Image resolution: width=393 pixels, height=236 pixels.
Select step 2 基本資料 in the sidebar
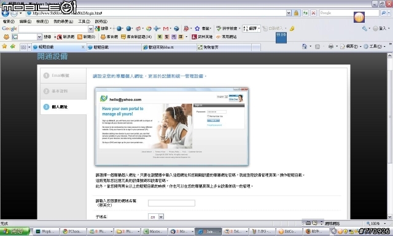63,92
